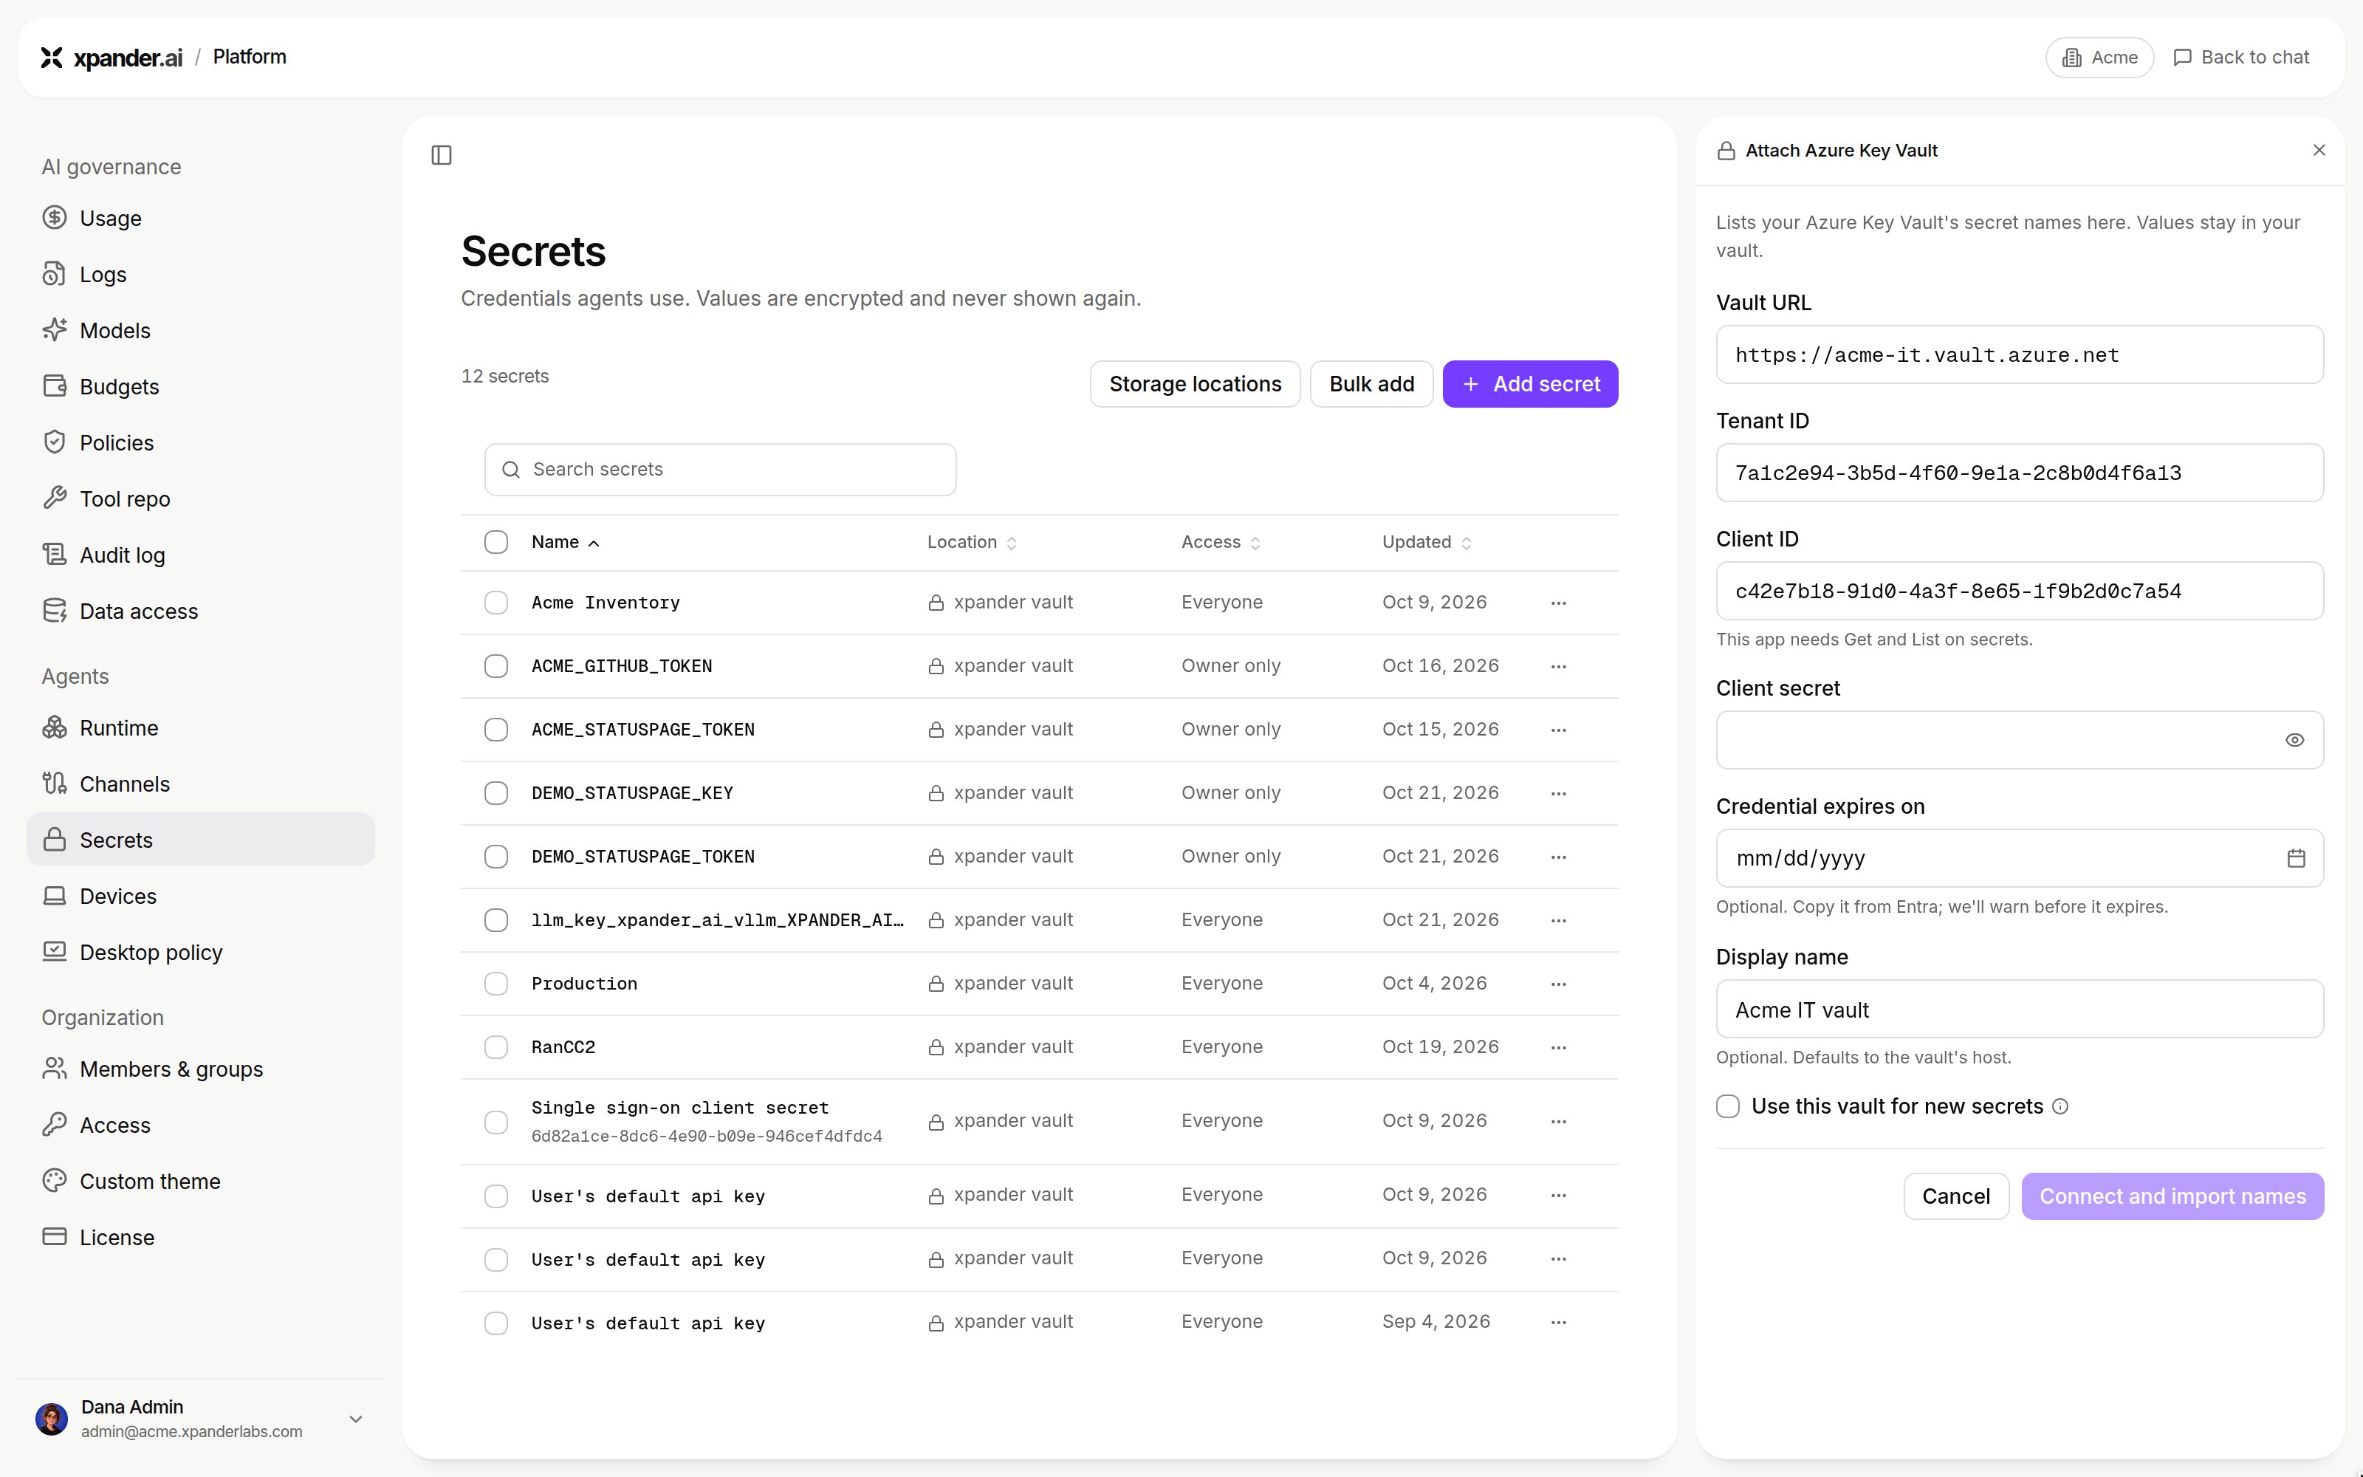Open the Tool repo page
This screenshot has width=2363, height=1477.
click(200, 498)
